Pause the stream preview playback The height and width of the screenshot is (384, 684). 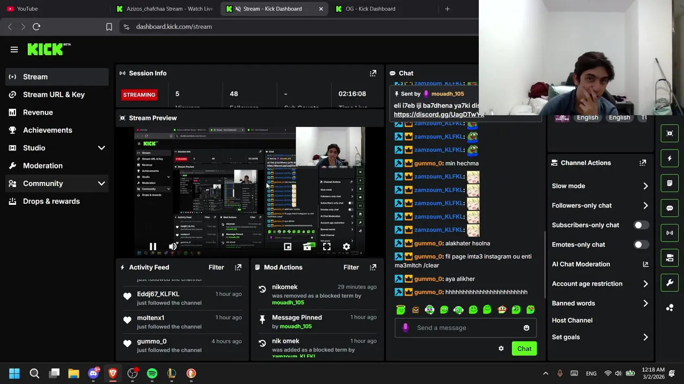(153, 247)
